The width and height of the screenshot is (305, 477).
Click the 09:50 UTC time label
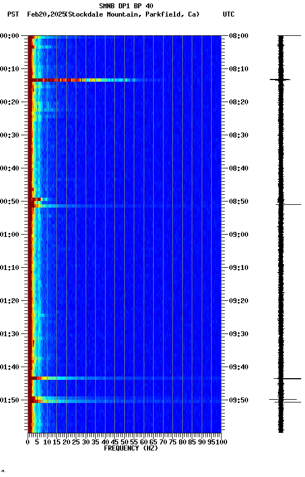pyautogui.click(x=239, y=400)
